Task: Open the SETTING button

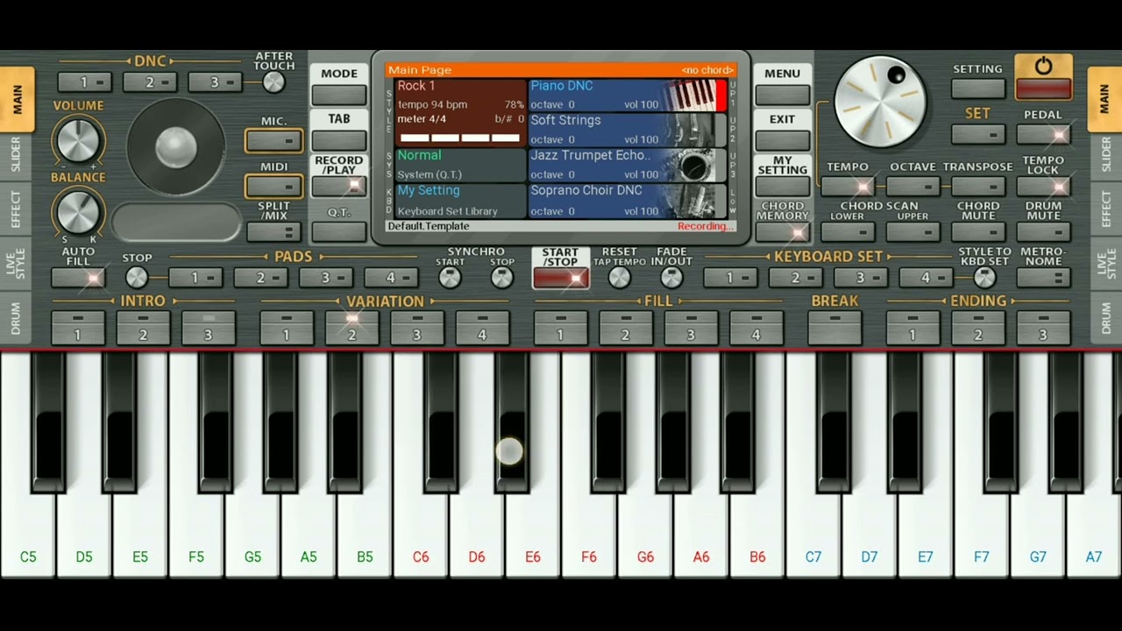Action: tap(978, 89)
